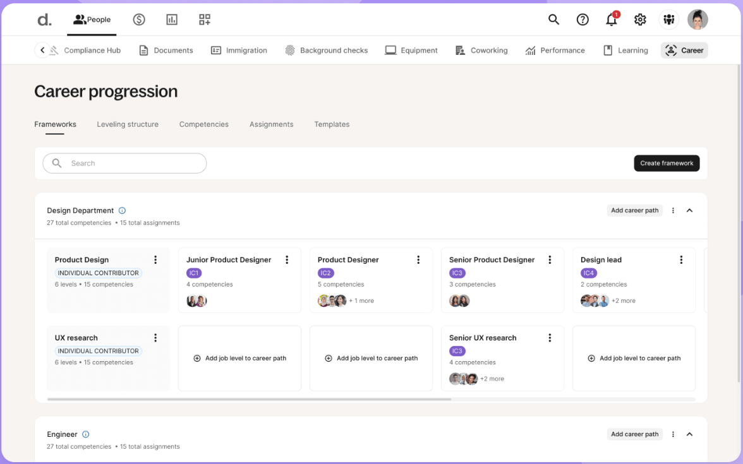The height and width of the screenshot is (464, 743).
Task: Open the help question mark icon
Action: click(583, 20)
